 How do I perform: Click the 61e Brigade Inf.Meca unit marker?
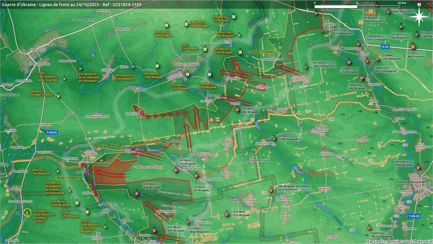234,17
